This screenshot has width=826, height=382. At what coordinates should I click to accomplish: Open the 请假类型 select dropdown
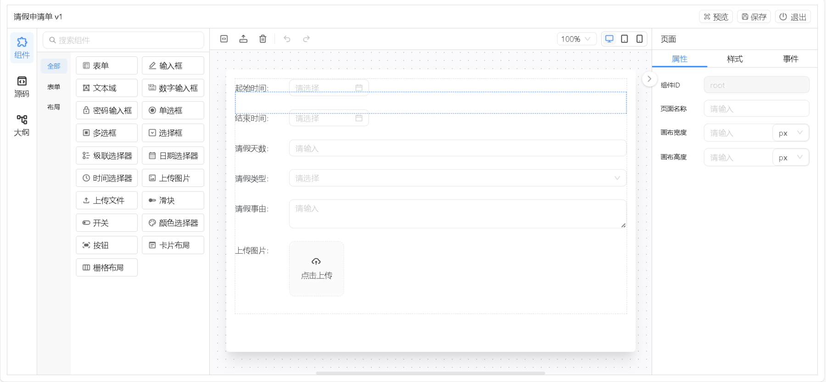pyautogui.click(x=457, y=178)
